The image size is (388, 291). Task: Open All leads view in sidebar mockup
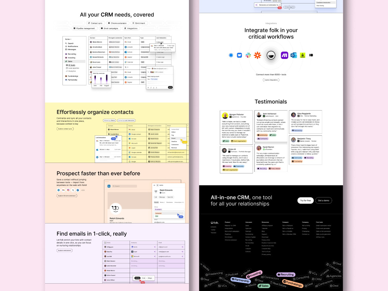tap(71, 65)
